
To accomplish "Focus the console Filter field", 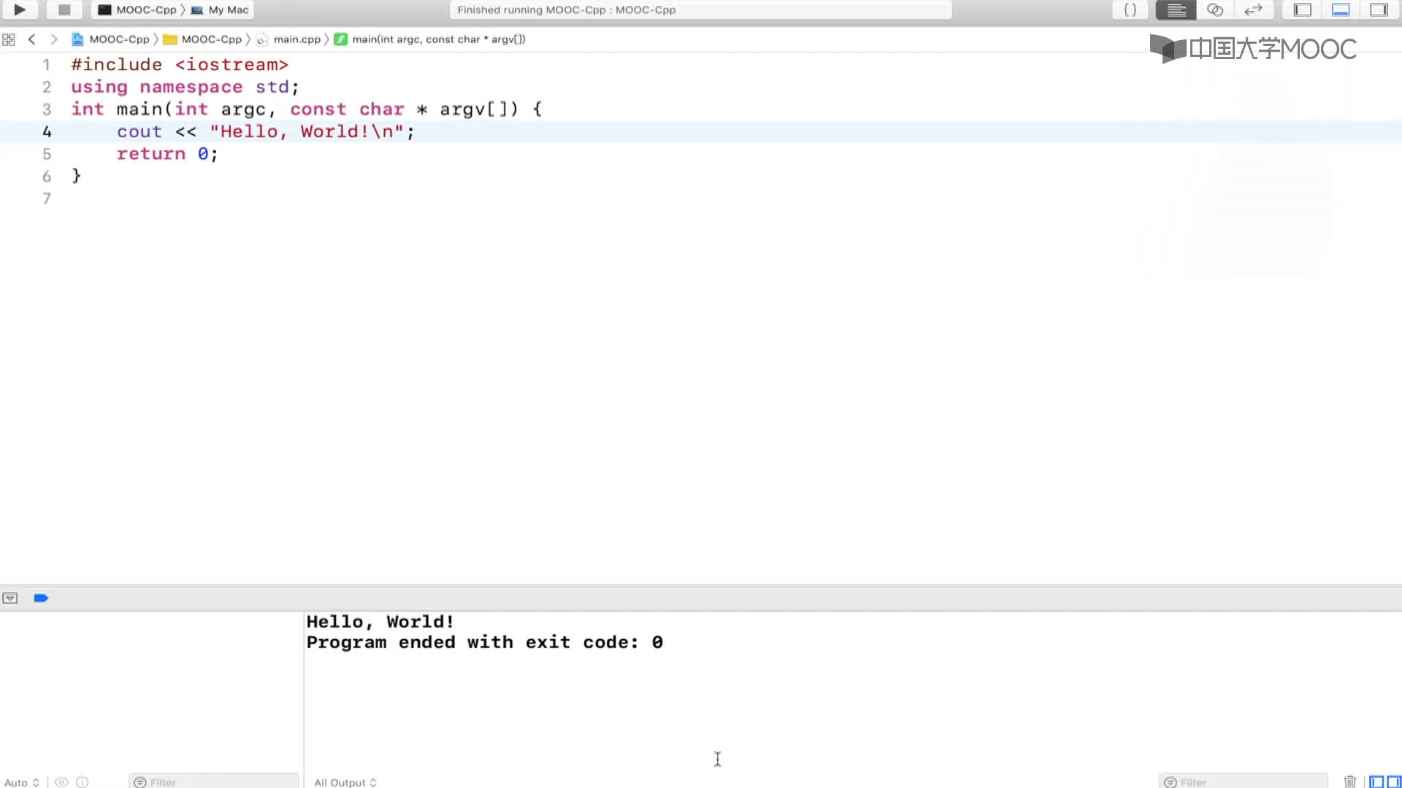I will (x=1243, y=782).
